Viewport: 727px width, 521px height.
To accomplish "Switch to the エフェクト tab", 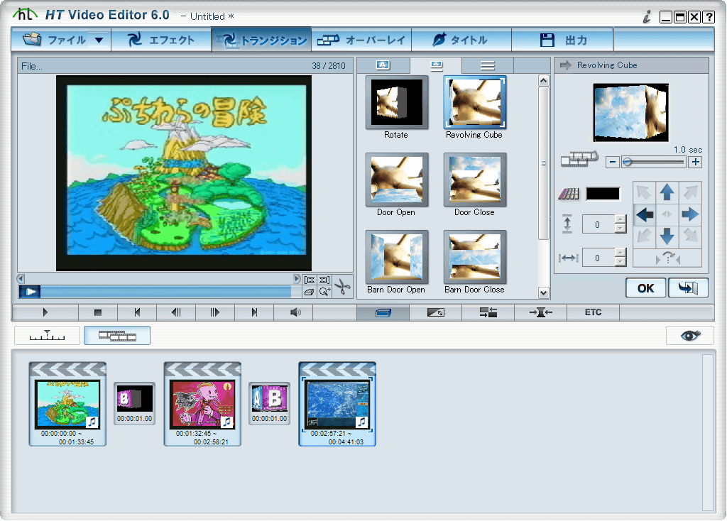I will point(161,40).
